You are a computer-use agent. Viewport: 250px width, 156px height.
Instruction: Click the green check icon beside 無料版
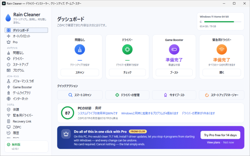9,144
